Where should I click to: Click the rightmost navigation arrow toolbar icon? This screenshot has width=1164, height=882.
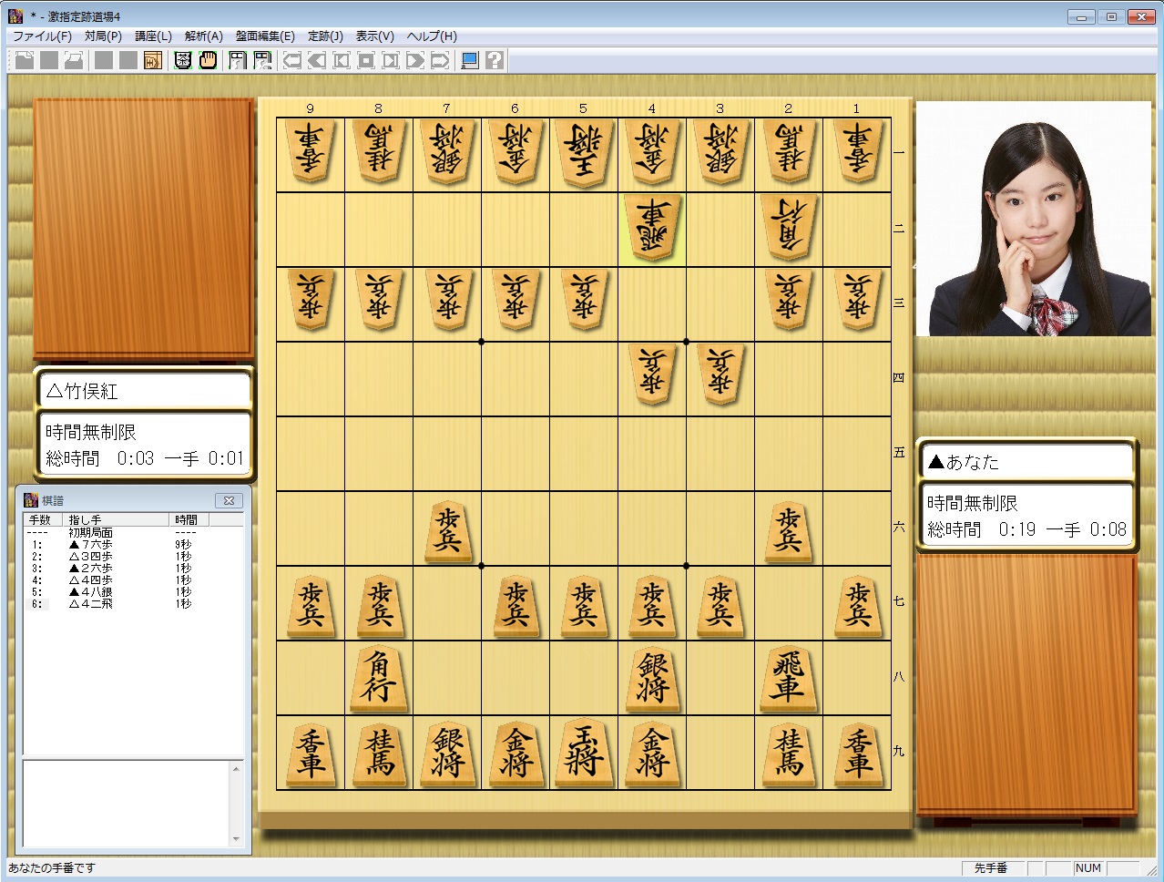[440, 61]
